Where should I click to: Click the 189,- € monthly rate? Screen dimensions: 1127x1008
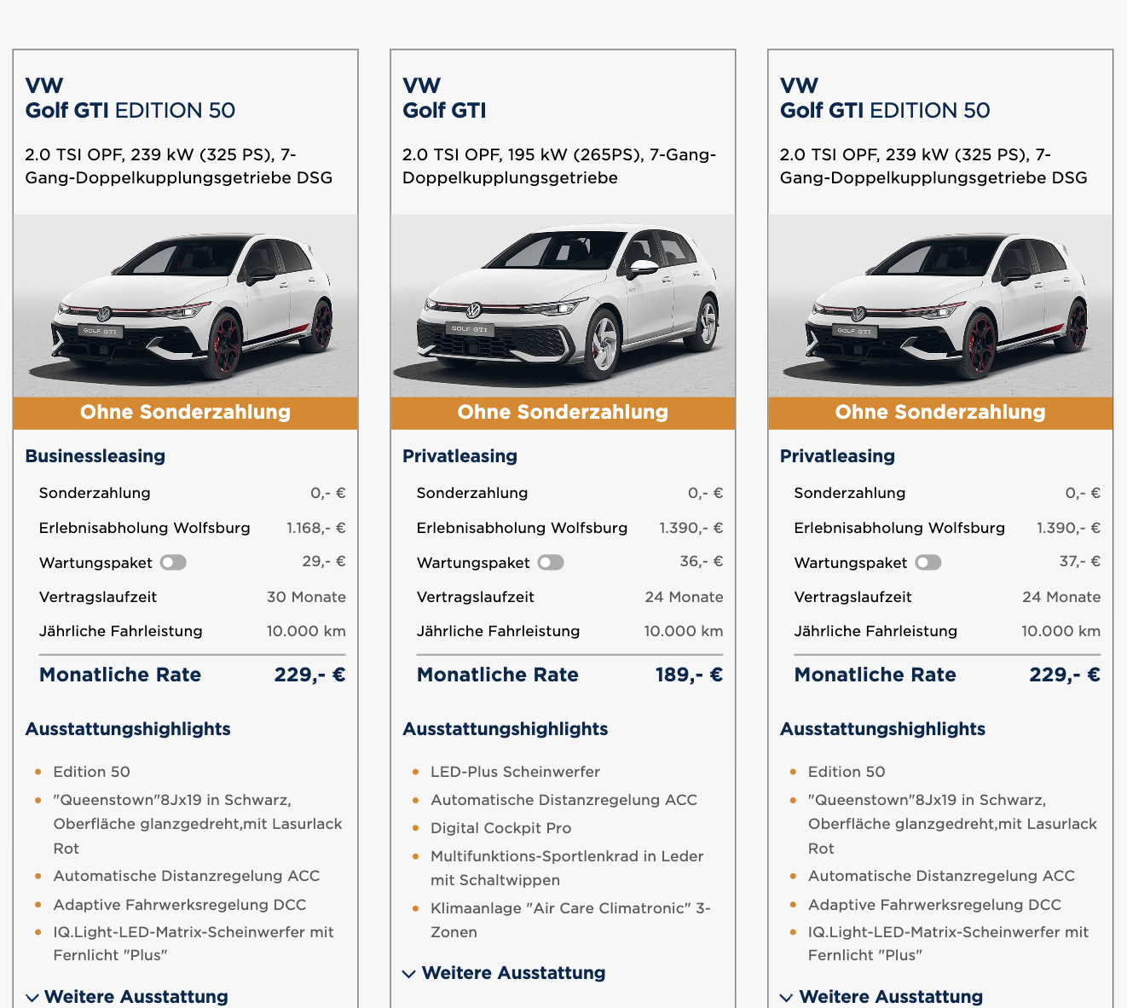pyautogui.click(x=688, y=675)
